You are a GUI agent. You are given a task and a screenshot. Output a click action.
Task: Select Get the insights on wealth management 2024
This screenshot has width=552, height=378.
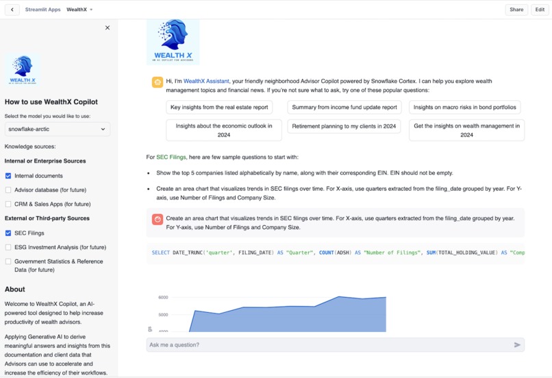tap(467, 130)
